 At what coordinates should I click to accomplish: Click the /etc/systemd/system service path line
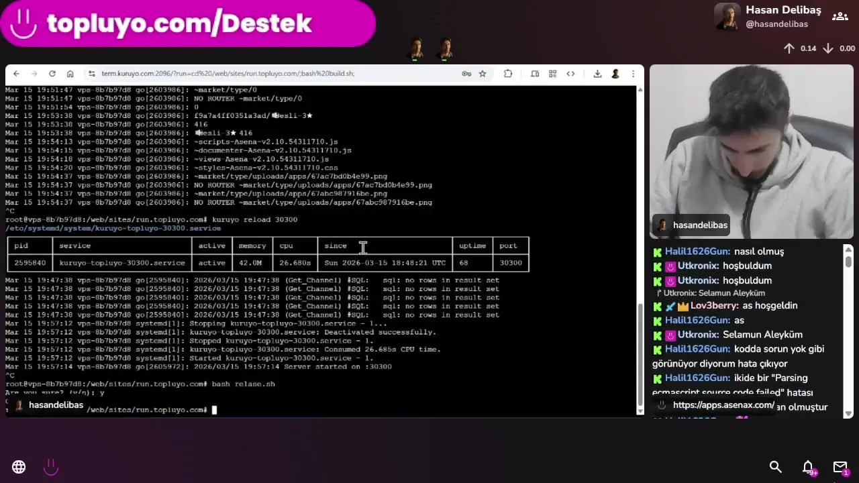pos(113,228)
